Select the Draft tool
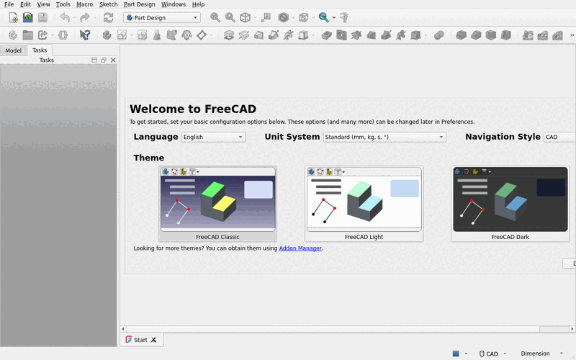 tap(491, 35)
